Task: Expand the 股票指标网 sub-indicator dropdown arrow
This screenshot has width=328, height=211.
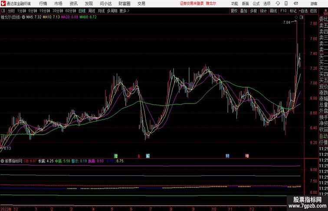Action: pyautogui.click(x=3, y=161)
